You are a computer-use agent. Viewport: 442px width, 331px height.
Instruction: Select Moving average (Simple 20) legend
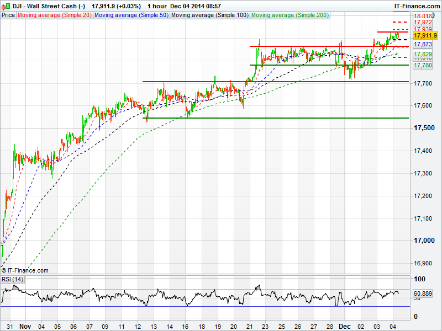pos(55,15)
